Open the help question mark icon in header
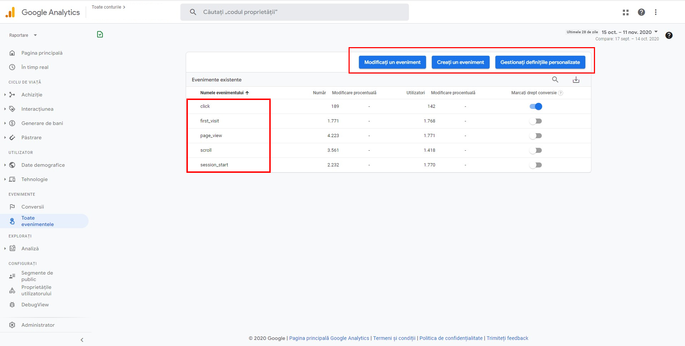 tap(641, 12)
